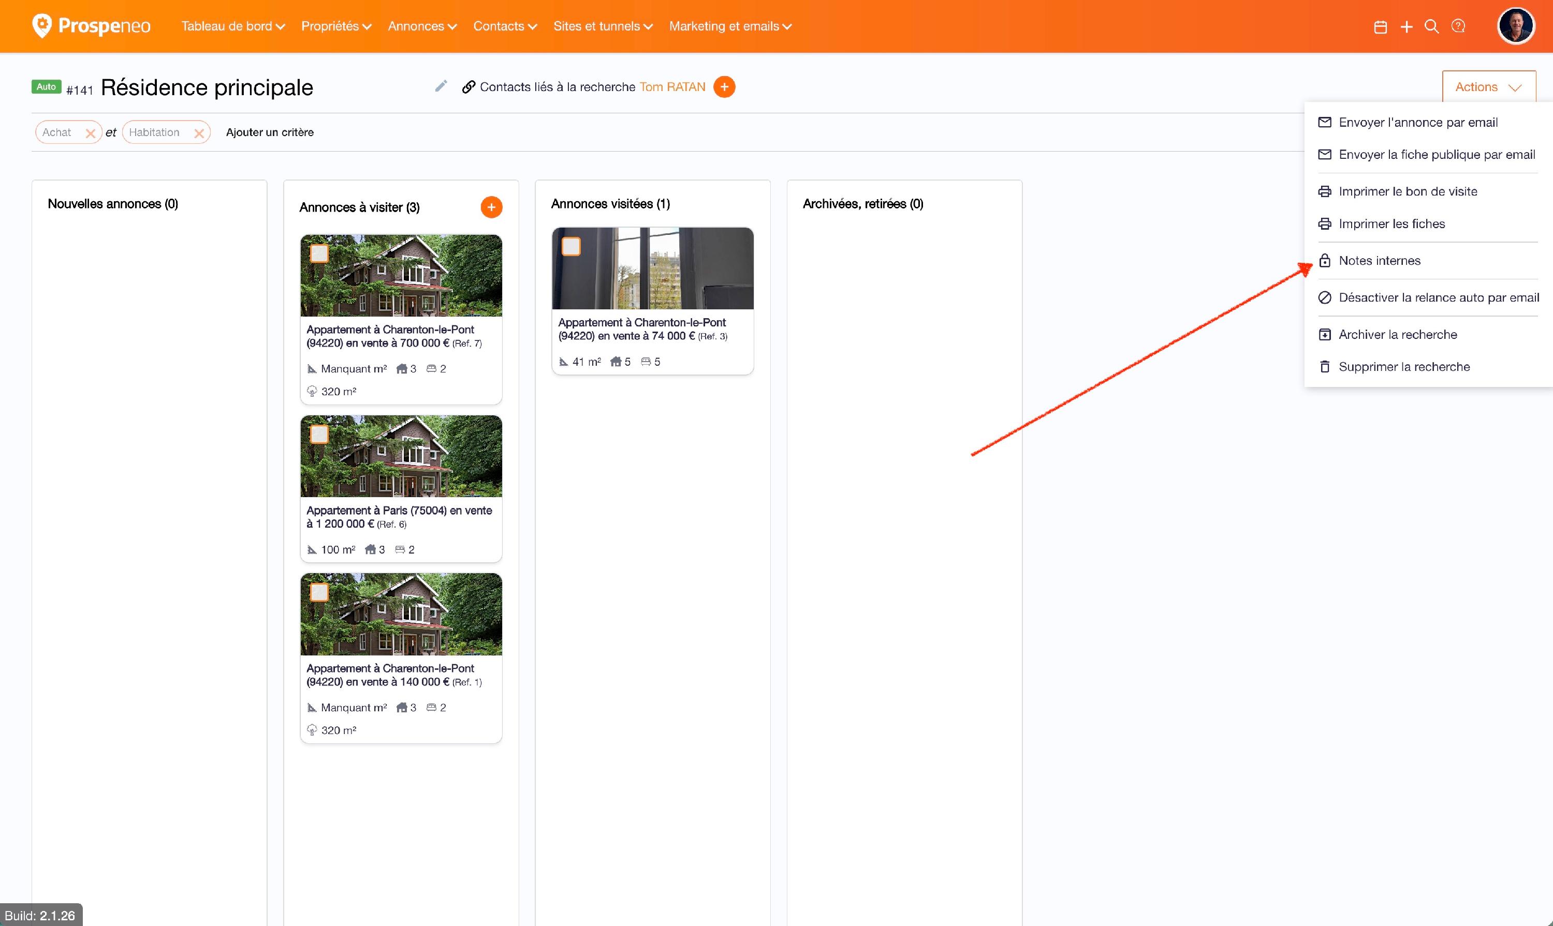This screenshot has width=1553, height=926.
Task: Click house photo of 140 000 € listing
Action: point(401,614)
